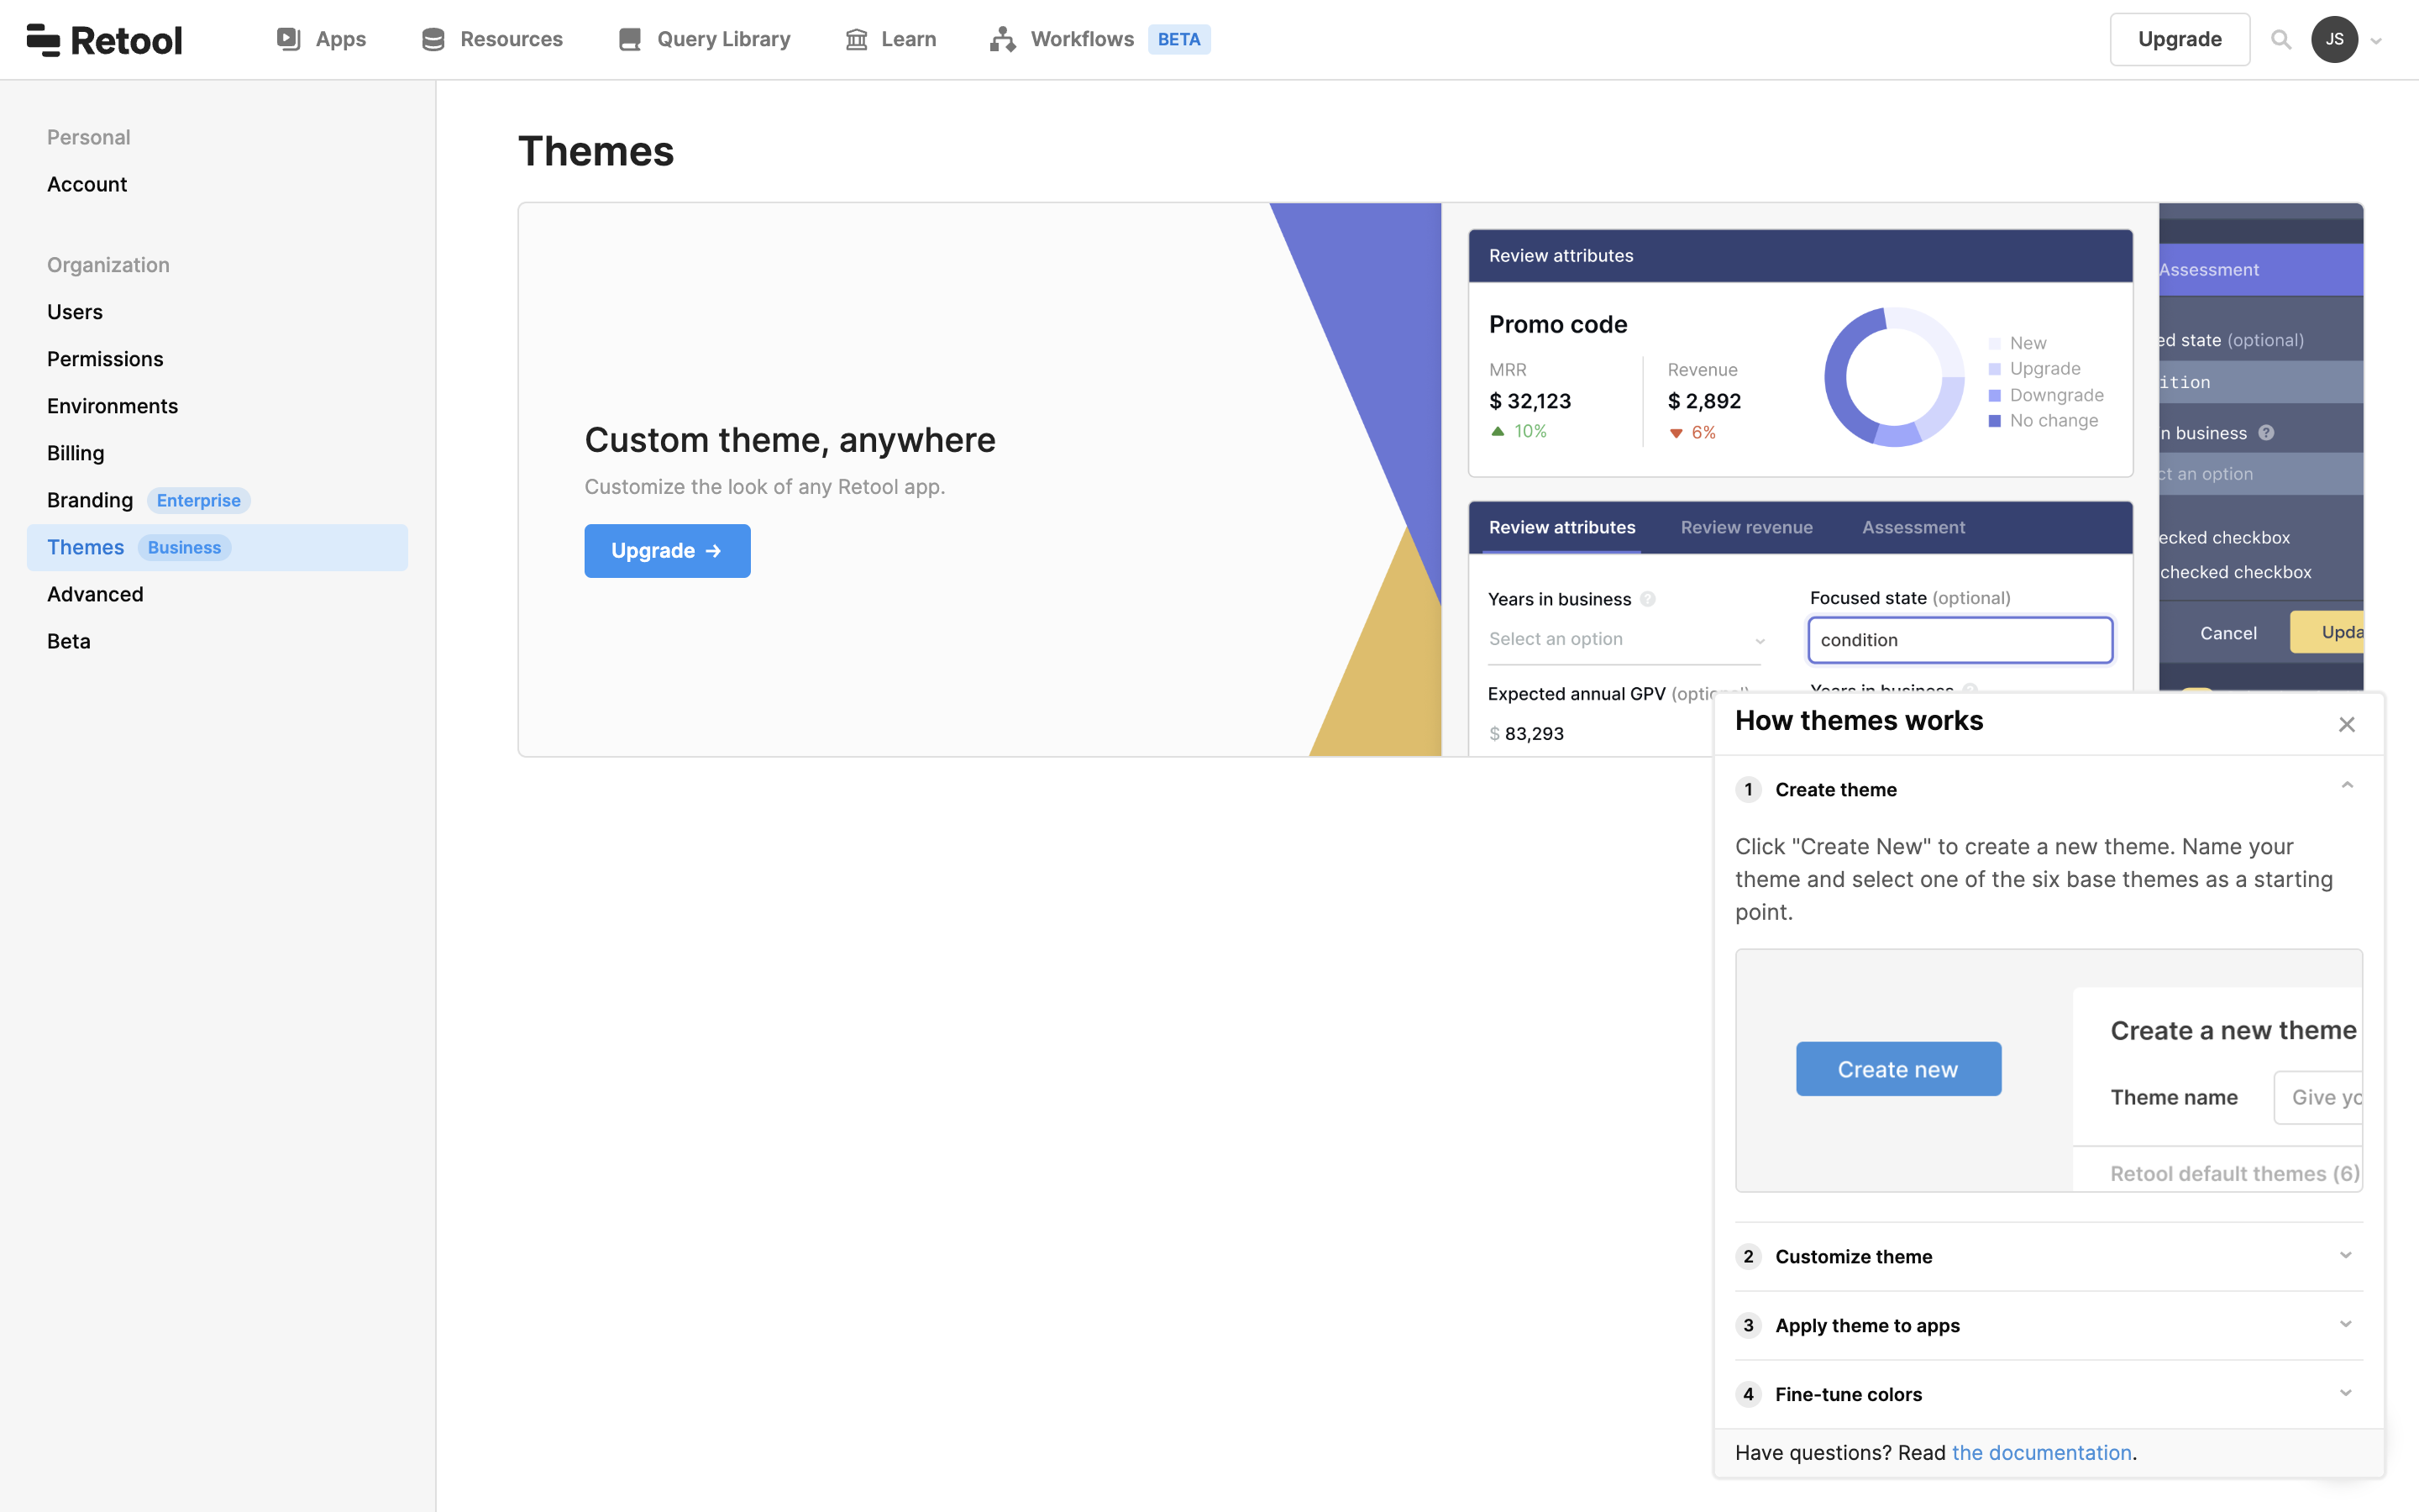
Task: Click the Workflows icon
Action: click(x=1003, y=39)
